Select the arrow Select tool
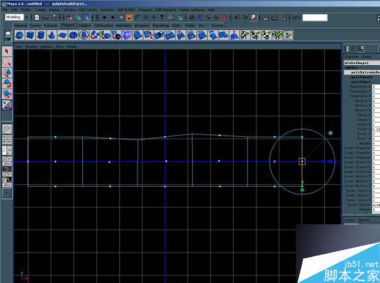 point(7,52)
